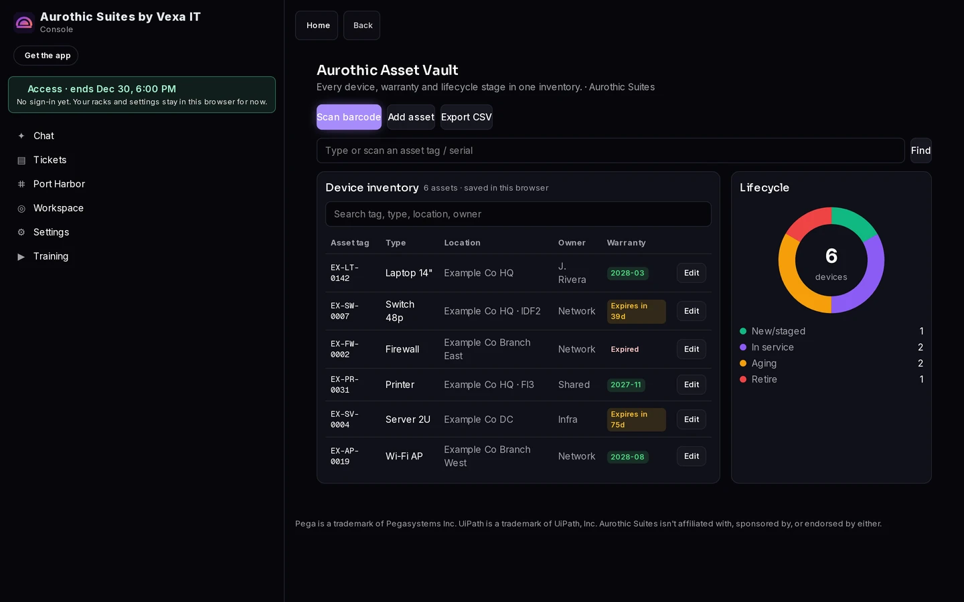Click the Get the app button
This screenshot has width=964, height=602.
point(46,56)
